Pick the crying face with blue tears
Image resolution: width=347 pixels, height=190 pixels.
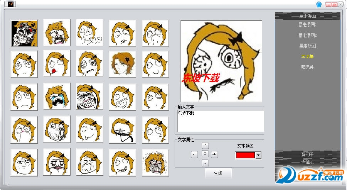coord(57,97)
